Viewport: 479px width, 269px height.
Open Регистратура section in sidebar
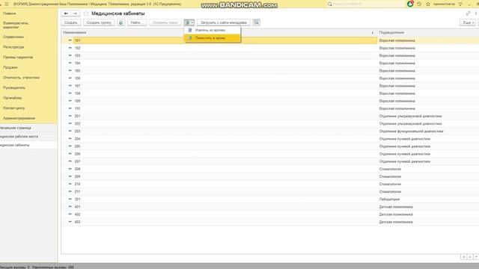13,47
